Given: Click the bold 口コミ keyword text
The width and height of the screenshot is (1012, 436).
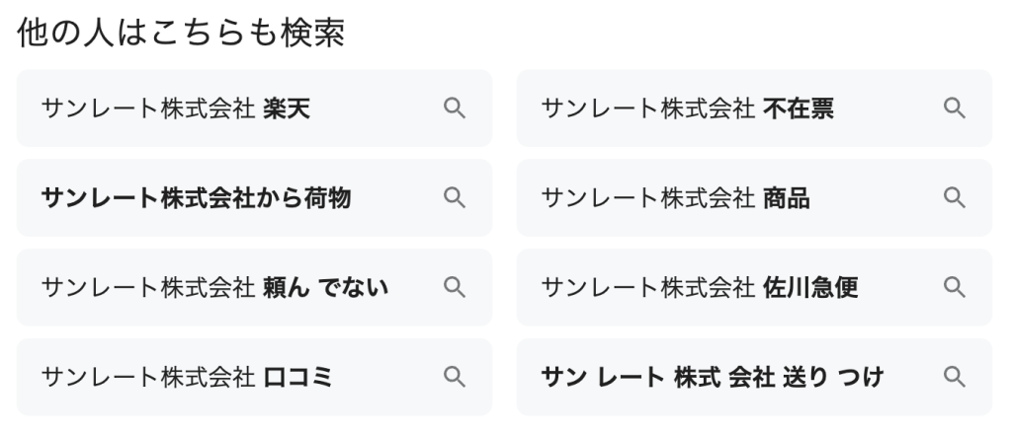Looking at the screenshot, I should pos(298,377).
